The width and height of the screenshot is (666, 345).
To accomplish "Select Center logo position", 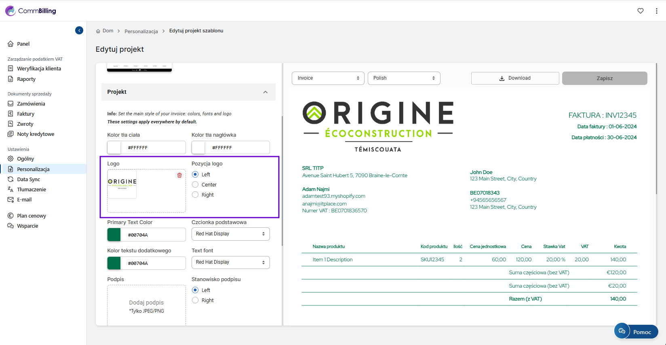I will [x=195, y=185].
